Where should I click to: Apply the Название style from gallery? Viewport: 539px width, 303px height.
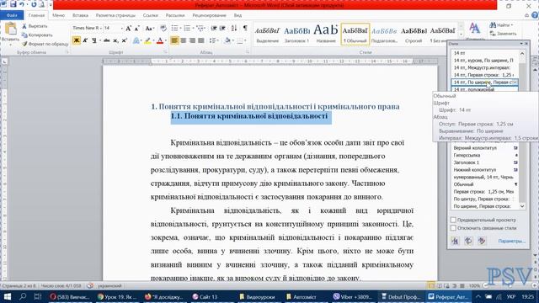(x=326, y=34)
